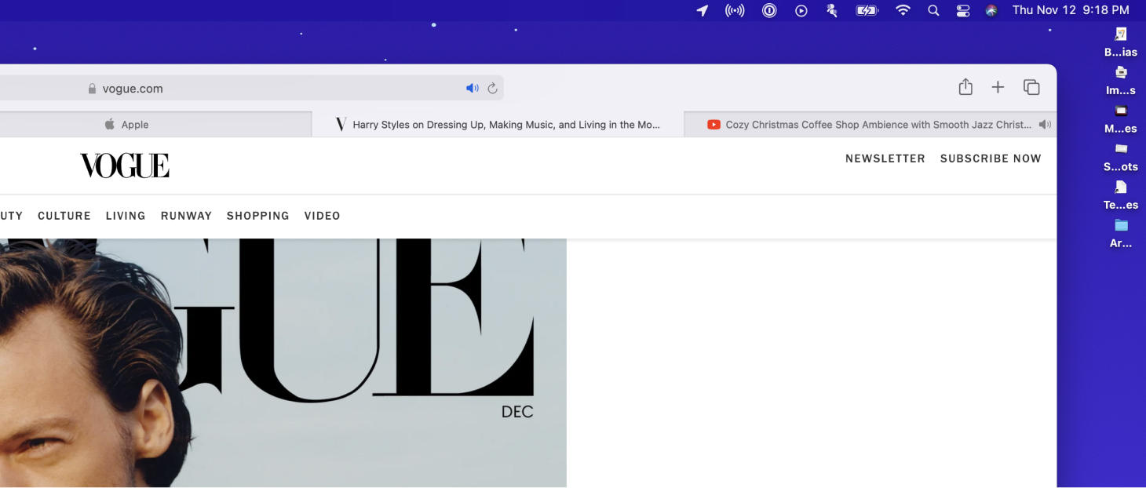1146x488 pixels.
Task: Go to the RUNWAY section
Action: [x=186, y=216]
